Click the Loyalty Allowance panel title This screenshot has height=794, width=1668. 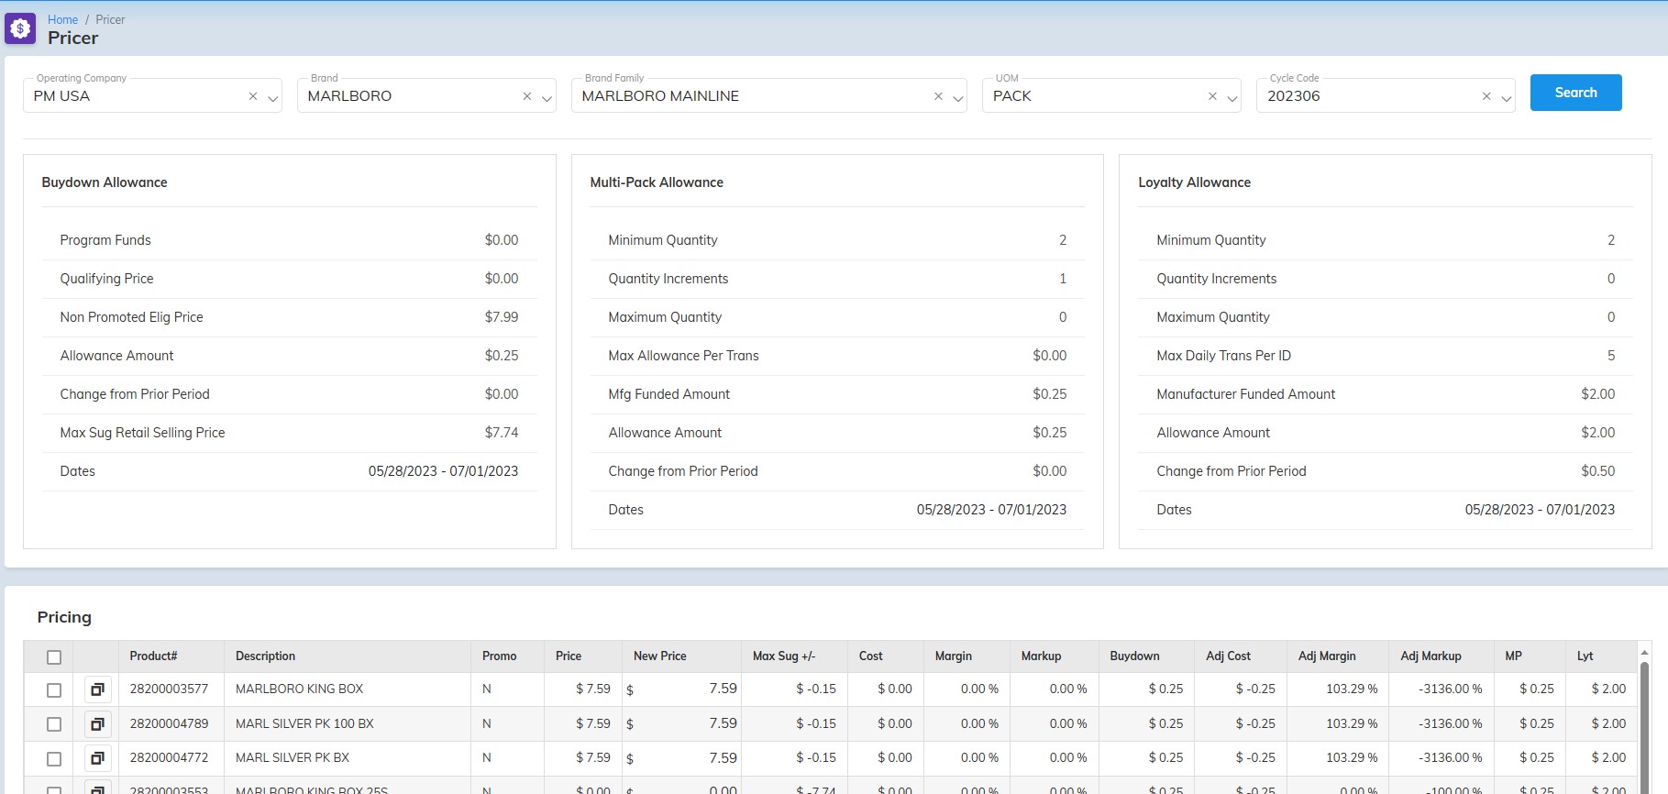[1194, 182]
